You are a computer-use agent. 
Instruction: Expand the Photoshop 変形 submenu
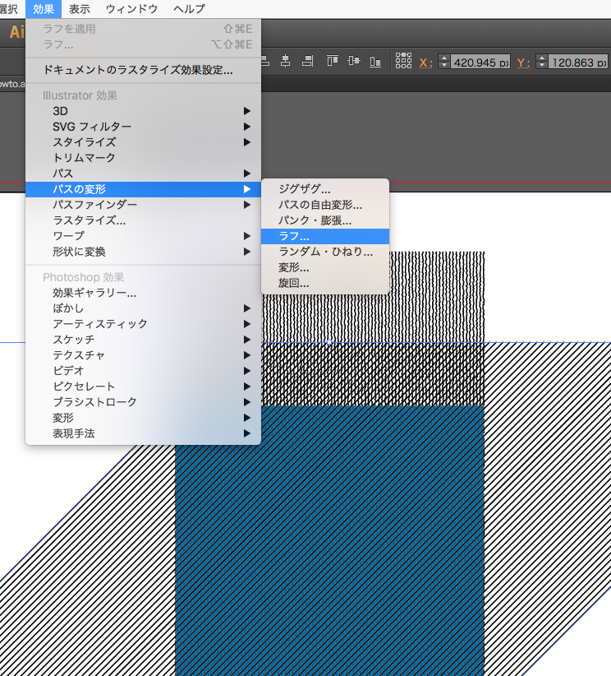pos(144,418)
